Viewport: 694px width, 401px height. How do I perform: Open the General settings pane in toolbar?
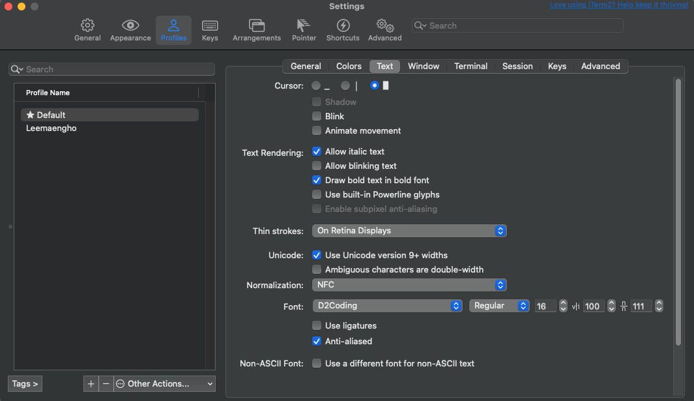87,30
